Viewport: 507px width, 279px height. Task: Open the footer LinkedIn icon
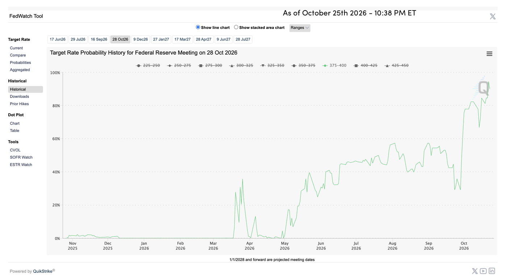pos(492,271)
